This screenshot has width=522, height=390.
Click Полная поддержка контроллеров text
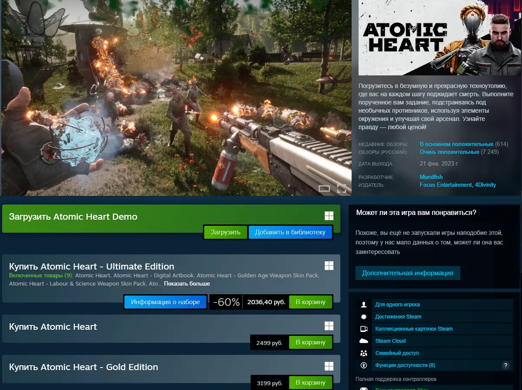pos(396,379)
